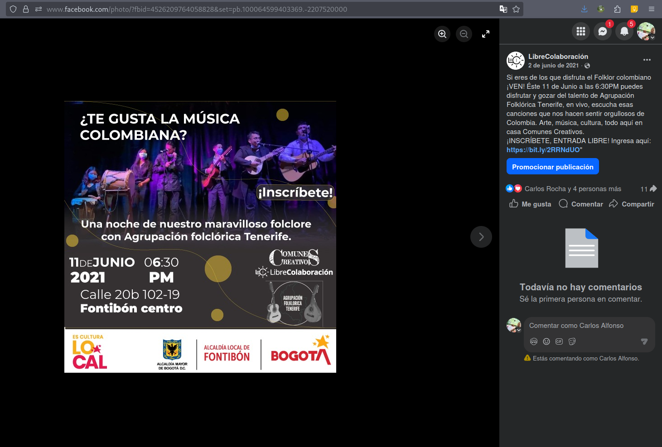Open Messenger chats
The image size is (662, 447).
(603, 31)
